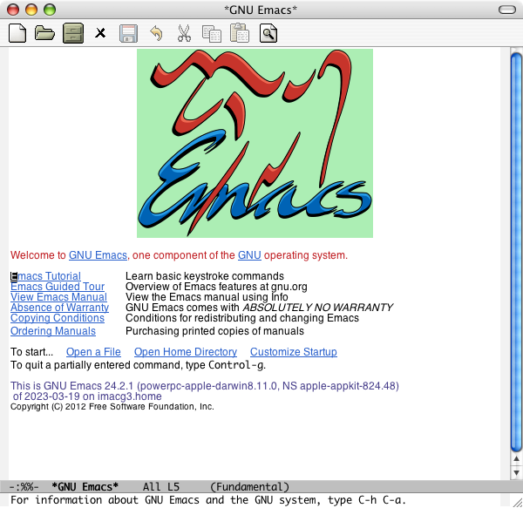Click 'View the Emacs manual using Info' text

click(x=207, y=296)
